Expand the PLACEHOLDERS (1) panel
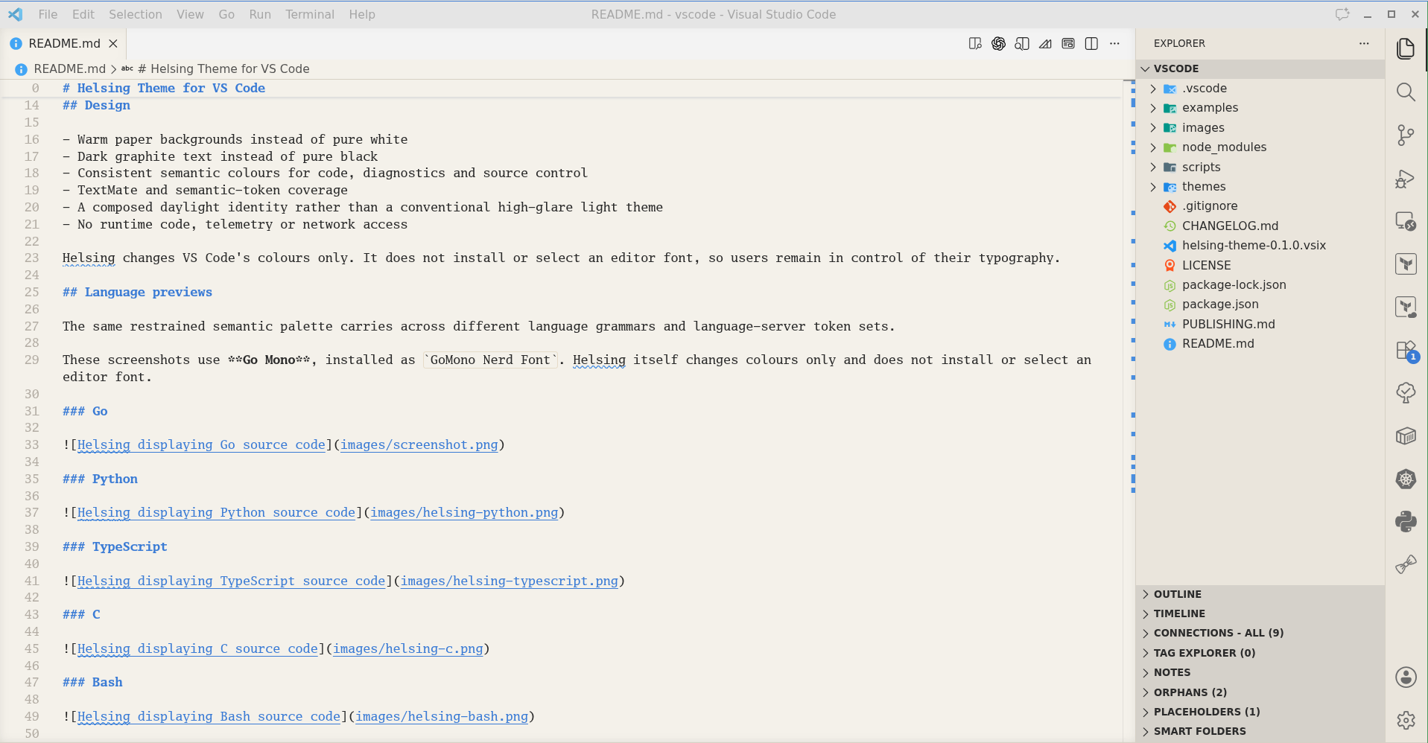 [1260, 712]
